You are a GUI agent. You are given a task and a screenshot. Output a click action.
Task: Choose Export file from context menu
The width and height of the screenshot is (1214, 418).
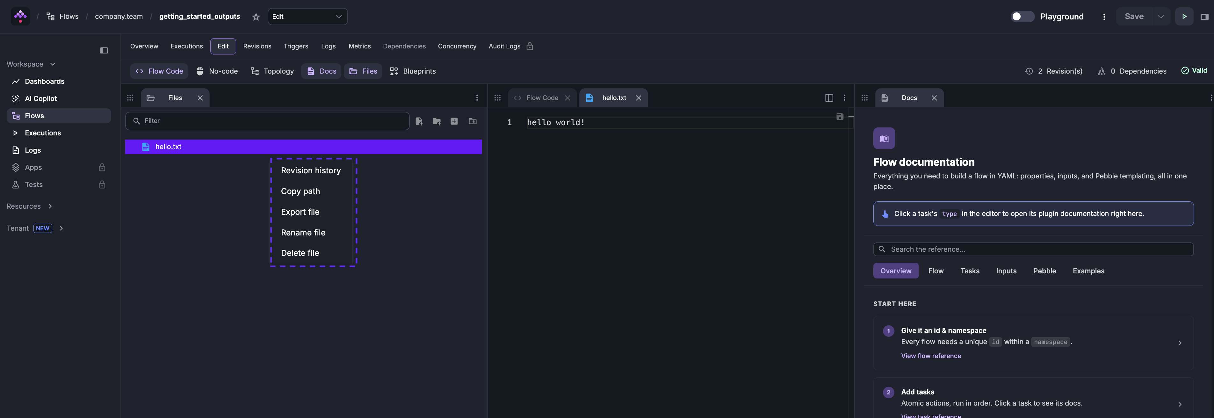coord(300,212)
